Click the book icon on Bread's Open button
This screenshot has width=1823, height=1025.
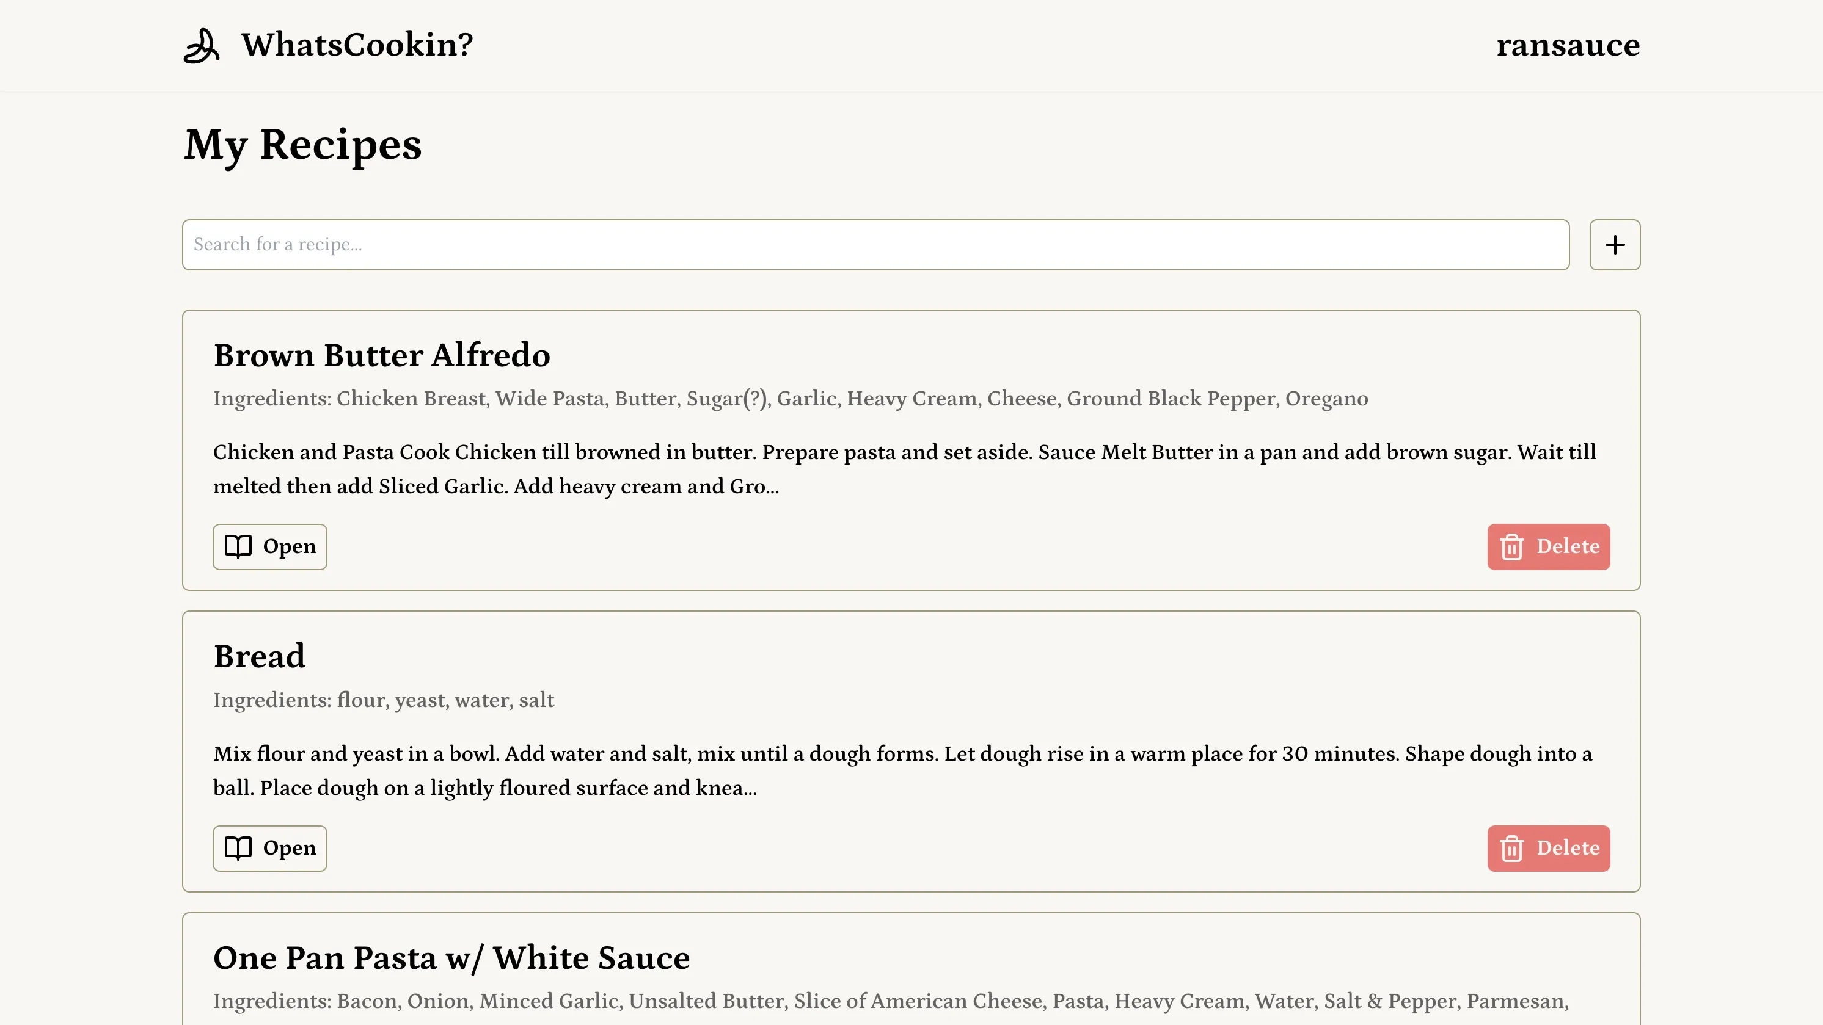237,848
